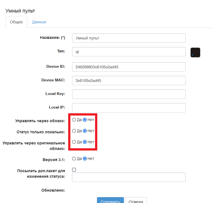Switch to the Данные tab
The image size is (212, 203).
[x=39, y=22]
